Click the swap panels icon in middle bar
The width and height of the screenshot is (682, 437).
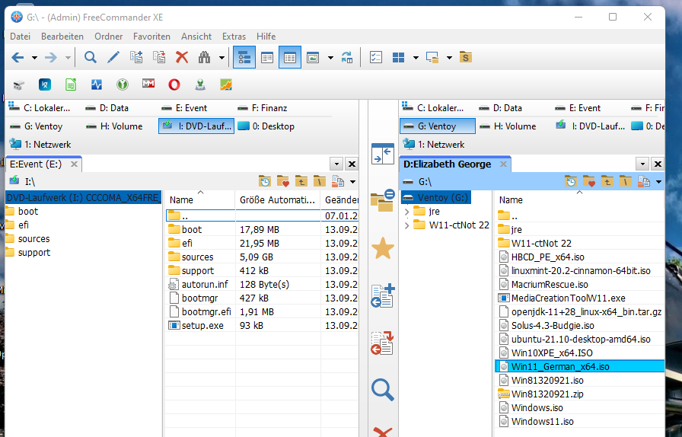pos(383,154)
